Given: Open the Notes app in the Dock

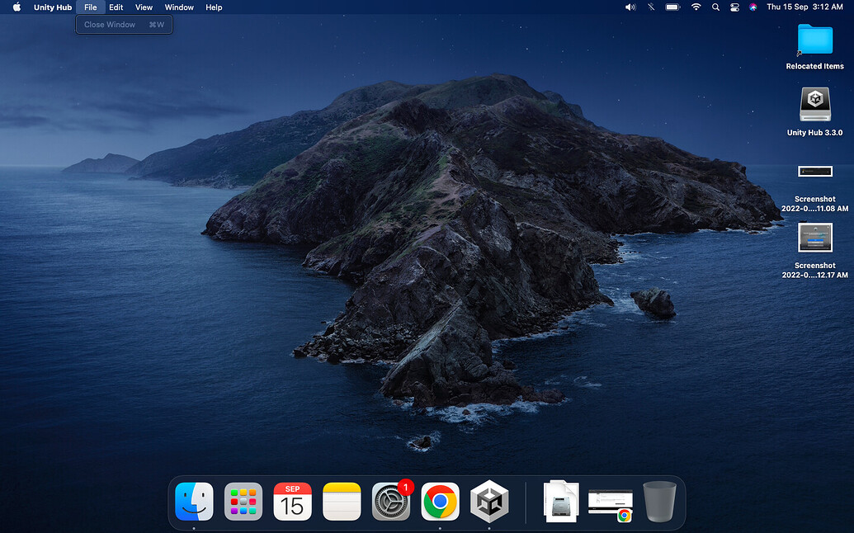Looking at the screenshot, I should pyautogui.click(x=342, y=502).
